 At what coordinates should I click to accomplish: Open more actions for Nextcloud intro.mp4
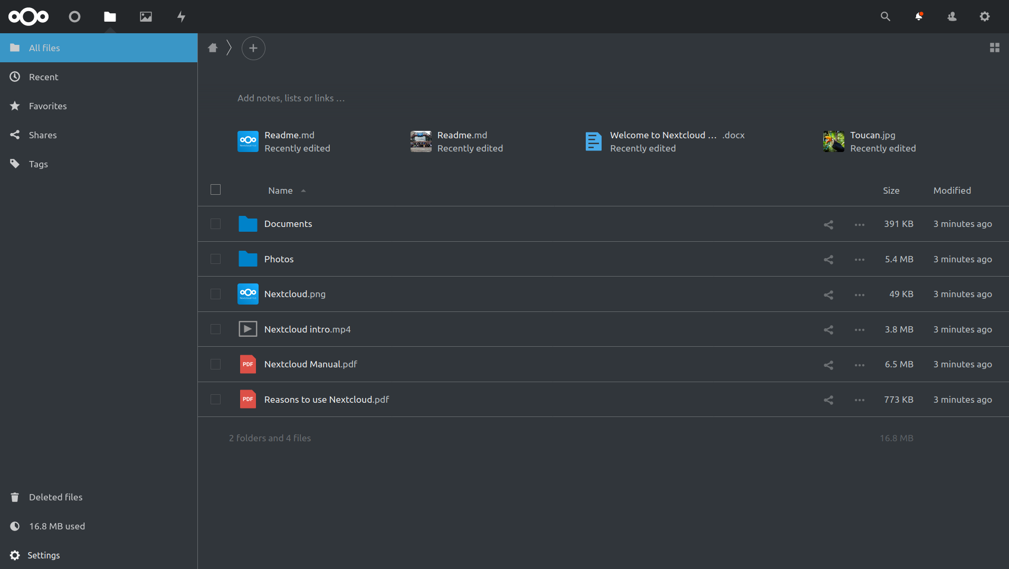click(x=859, y=329)
